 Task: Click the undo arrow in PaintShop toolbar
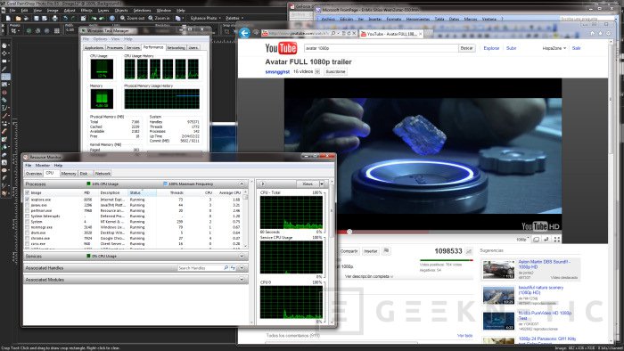pos(65,19)
